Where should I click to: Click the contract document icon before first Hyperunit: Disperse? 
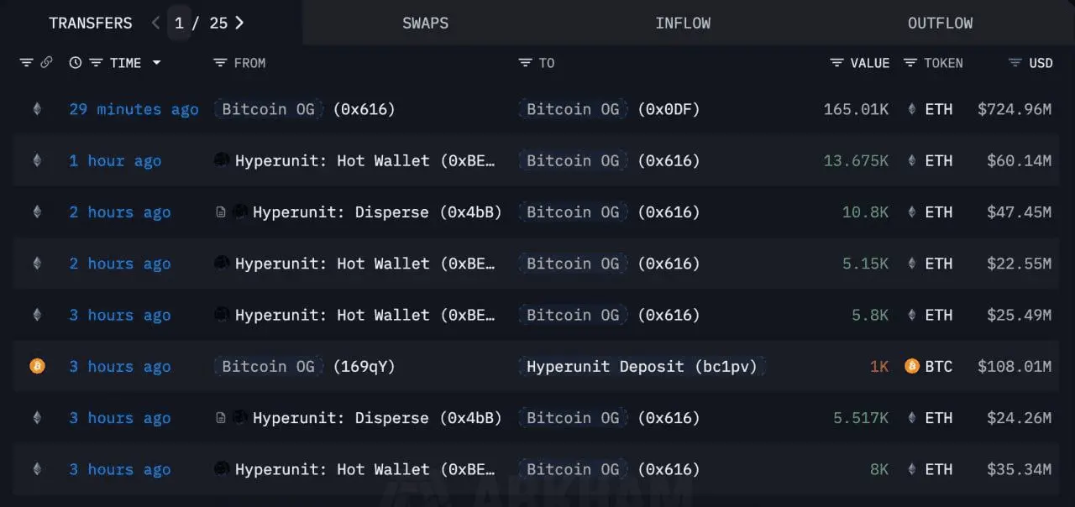(x=221, y=212)
